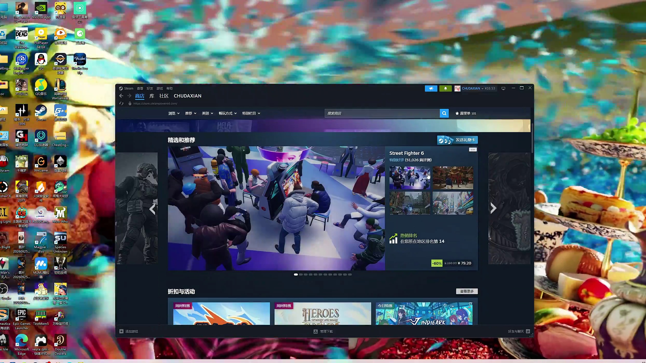Screen dimensions: 646x363
Task: Switch to Big Picture mode icon
Action: [x=503, y=88]
